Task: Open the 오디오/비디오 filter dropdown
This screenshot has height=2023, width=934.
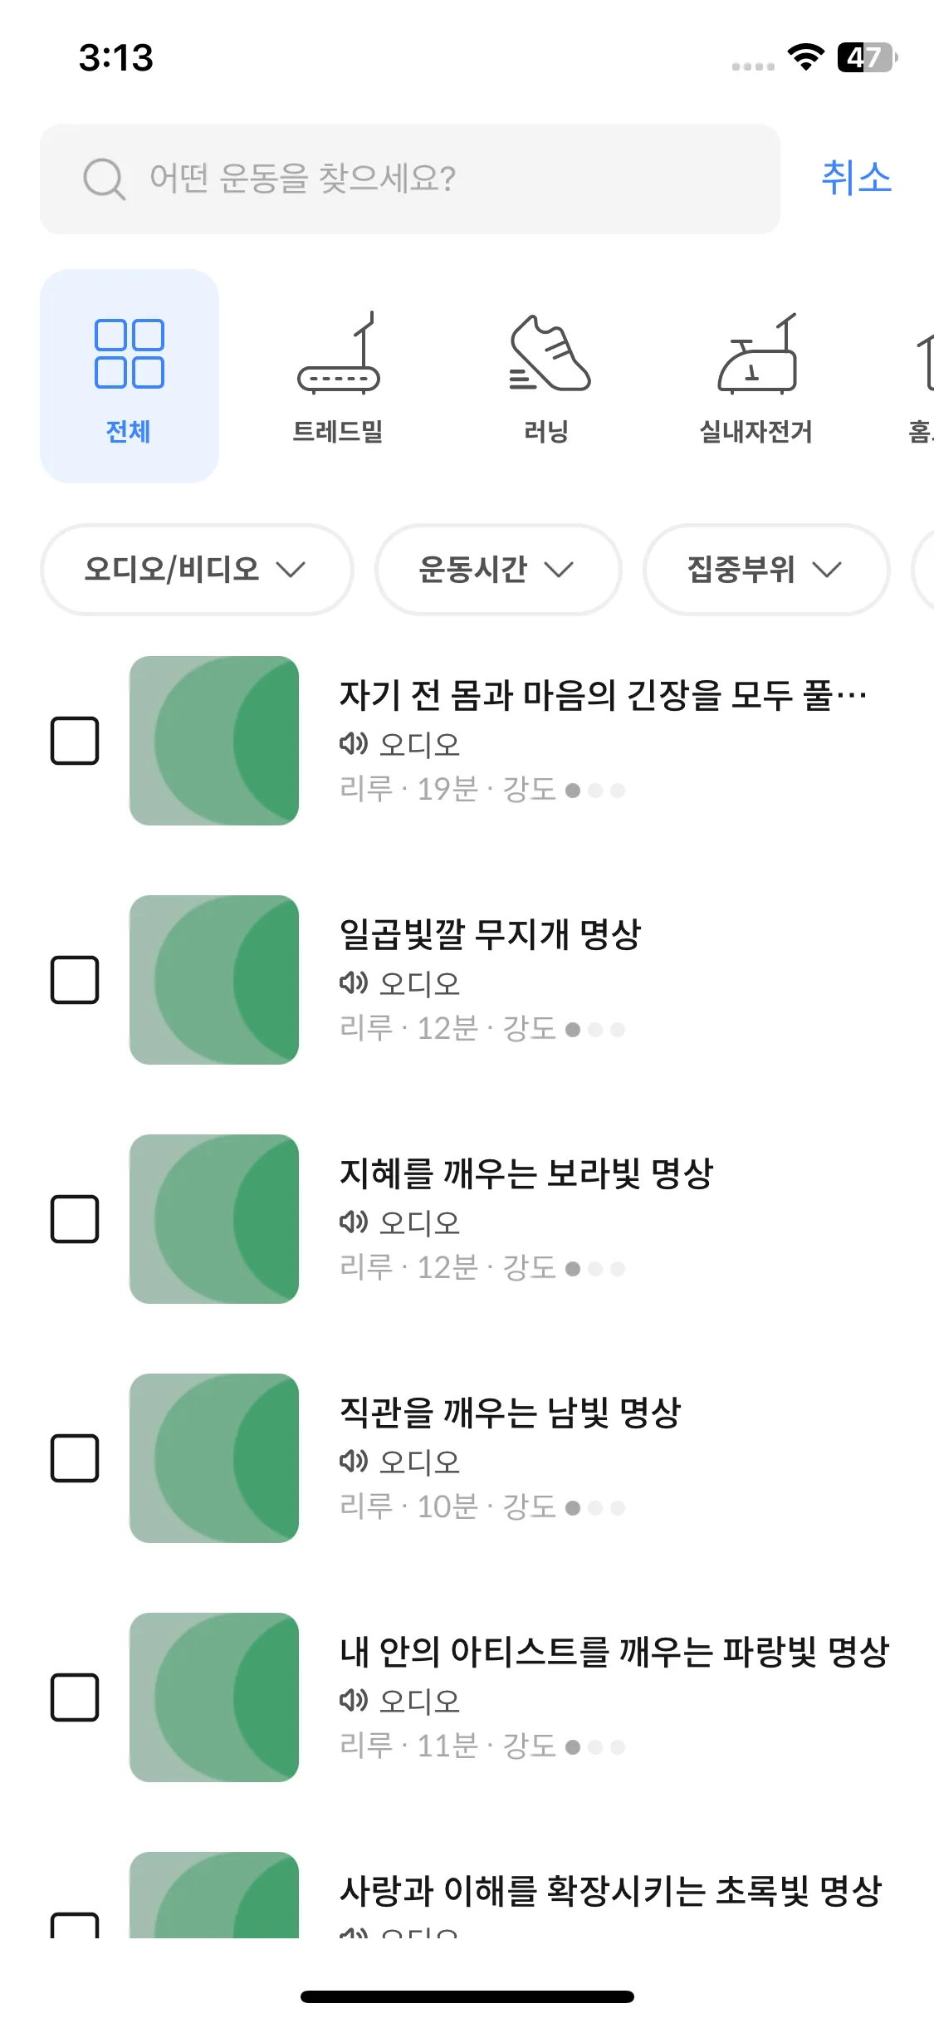Action: coord(197,570)
